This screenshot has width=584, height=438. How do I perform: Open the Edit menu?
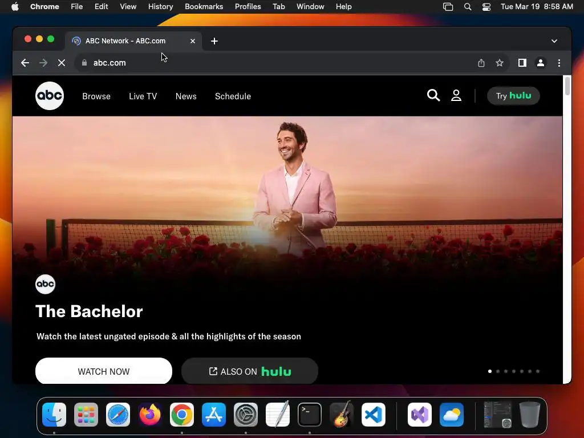(x=101, y=6)
